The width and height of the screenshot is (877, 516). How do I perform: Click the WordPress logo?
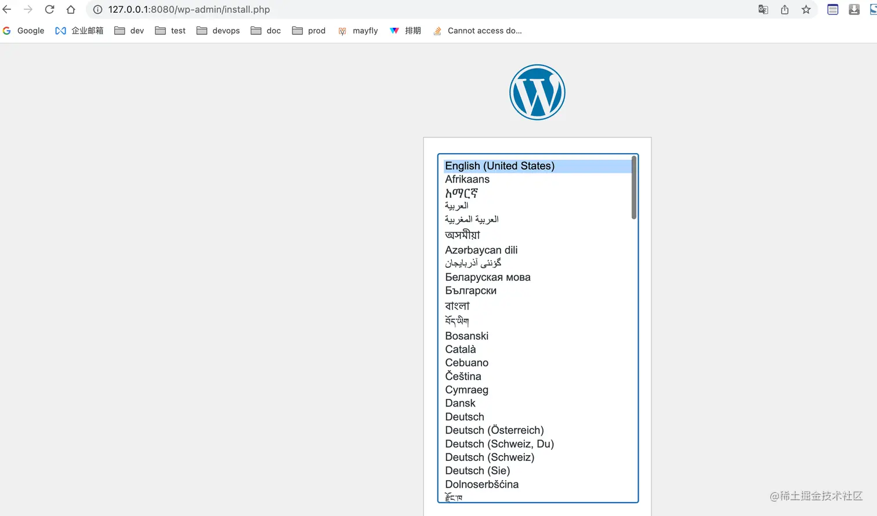537,92
